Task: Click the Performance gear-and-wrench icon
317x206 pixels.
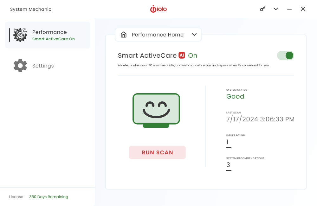Action: (20, 35)
